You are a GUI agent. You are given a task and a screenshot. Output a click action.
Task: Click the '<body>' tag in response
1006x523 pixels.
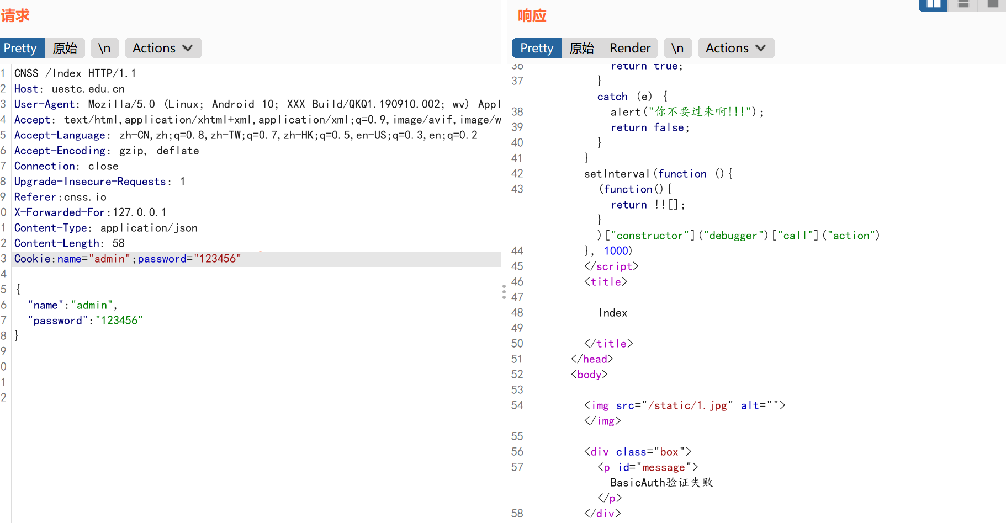tap(589, 375)
